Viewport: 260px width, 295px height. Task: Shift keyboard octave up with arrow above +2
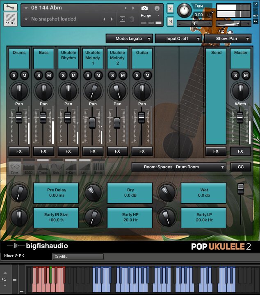5,273
